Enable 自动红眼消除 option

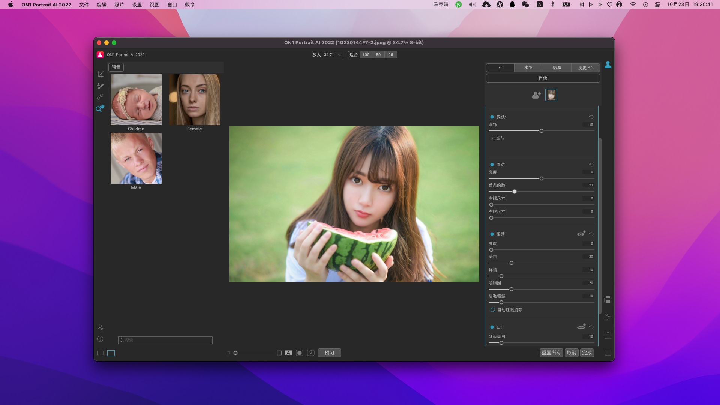pos(493,310)
